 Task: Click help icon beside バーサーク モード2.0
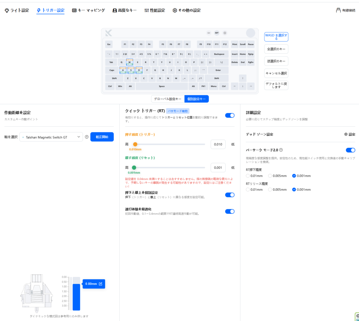click(281, 150)
